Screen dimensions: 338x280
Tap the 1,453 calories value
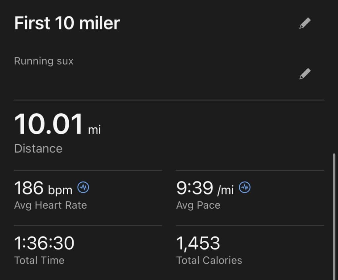[x=198, y=243]
